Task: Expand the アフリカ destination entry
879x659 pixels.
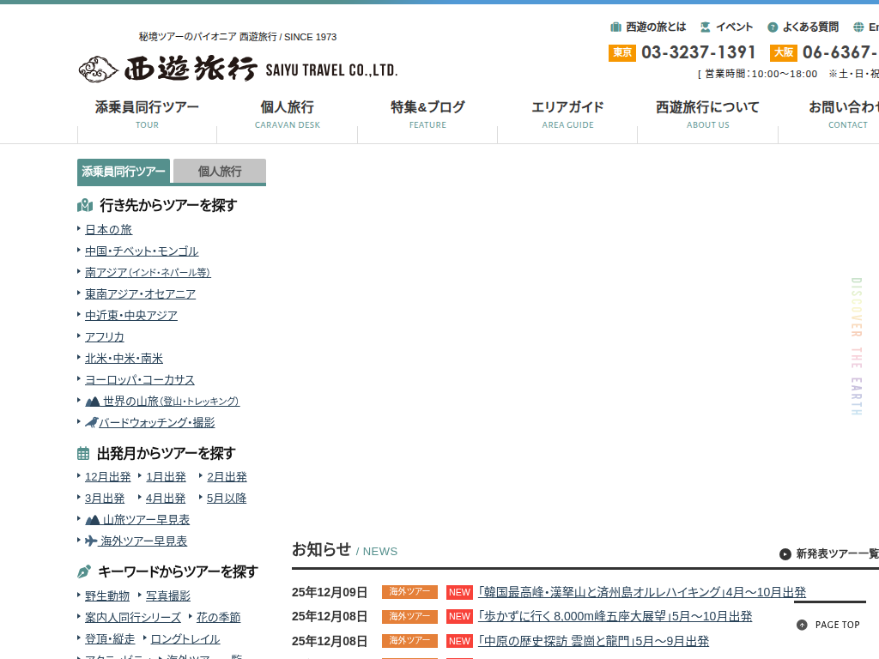Action: pos(104,337)
